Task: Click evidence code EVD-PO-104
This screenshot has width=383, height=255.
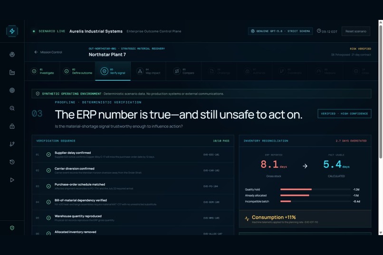Action: 211,186
